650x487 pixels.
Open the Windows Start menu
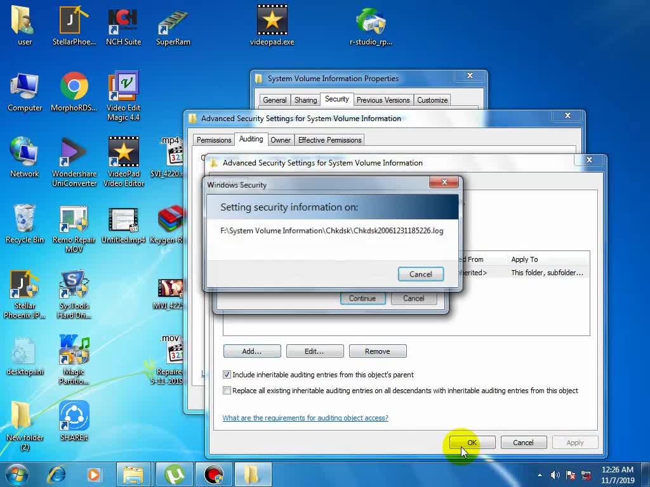(x=17, y=474)
